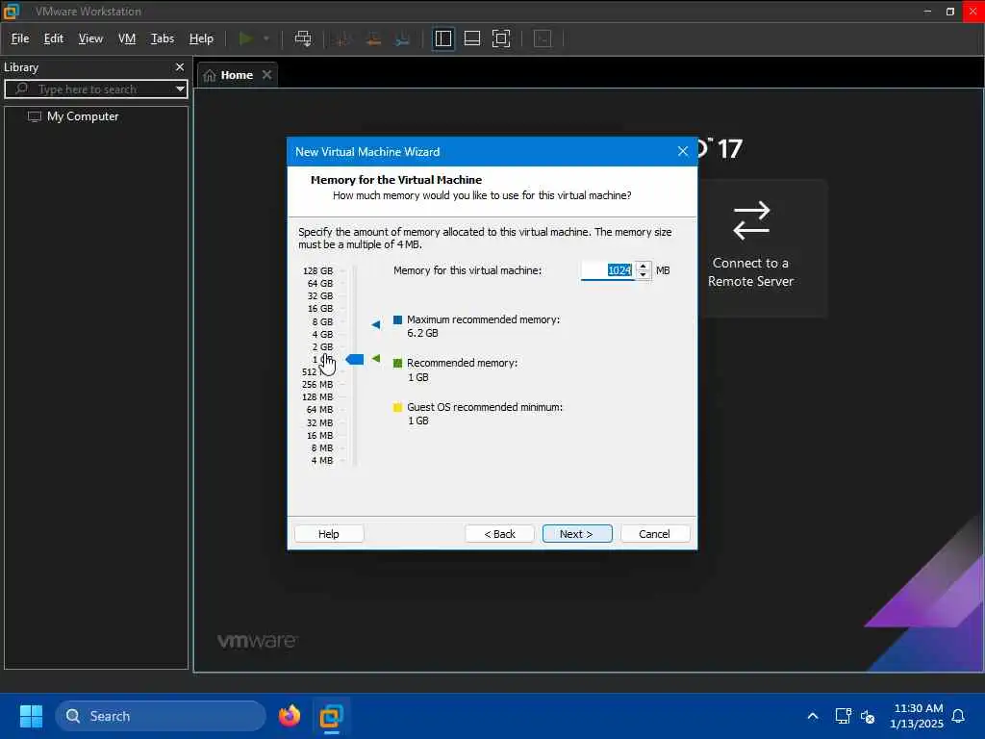Open the View menu
Viewport: 985px width, 739px height.
(x=90, y=38)
